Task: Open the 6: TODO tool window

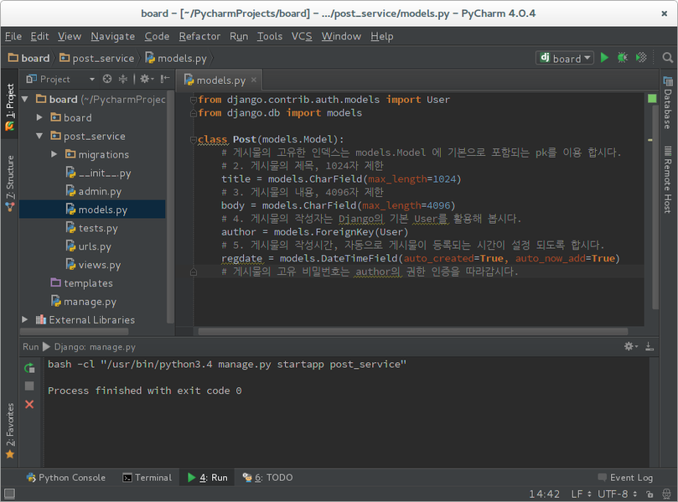Action: click(267, 478)
